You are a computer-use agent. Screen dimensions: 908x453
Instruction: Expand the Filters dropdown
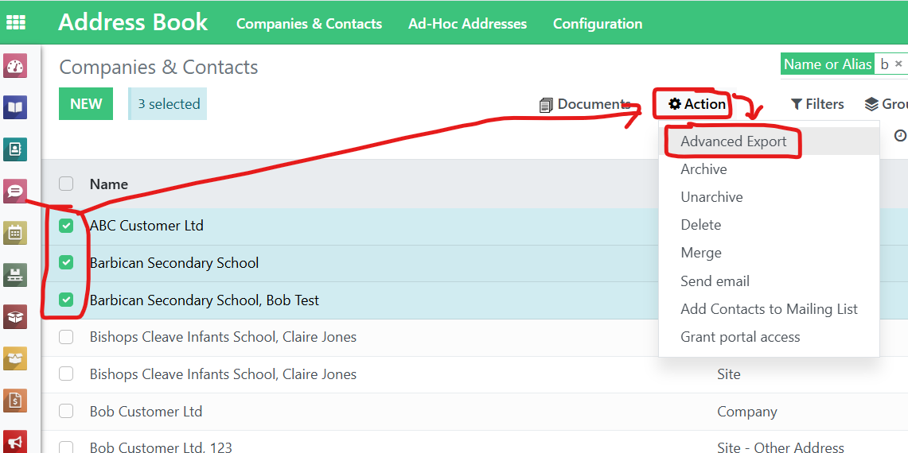817,104
